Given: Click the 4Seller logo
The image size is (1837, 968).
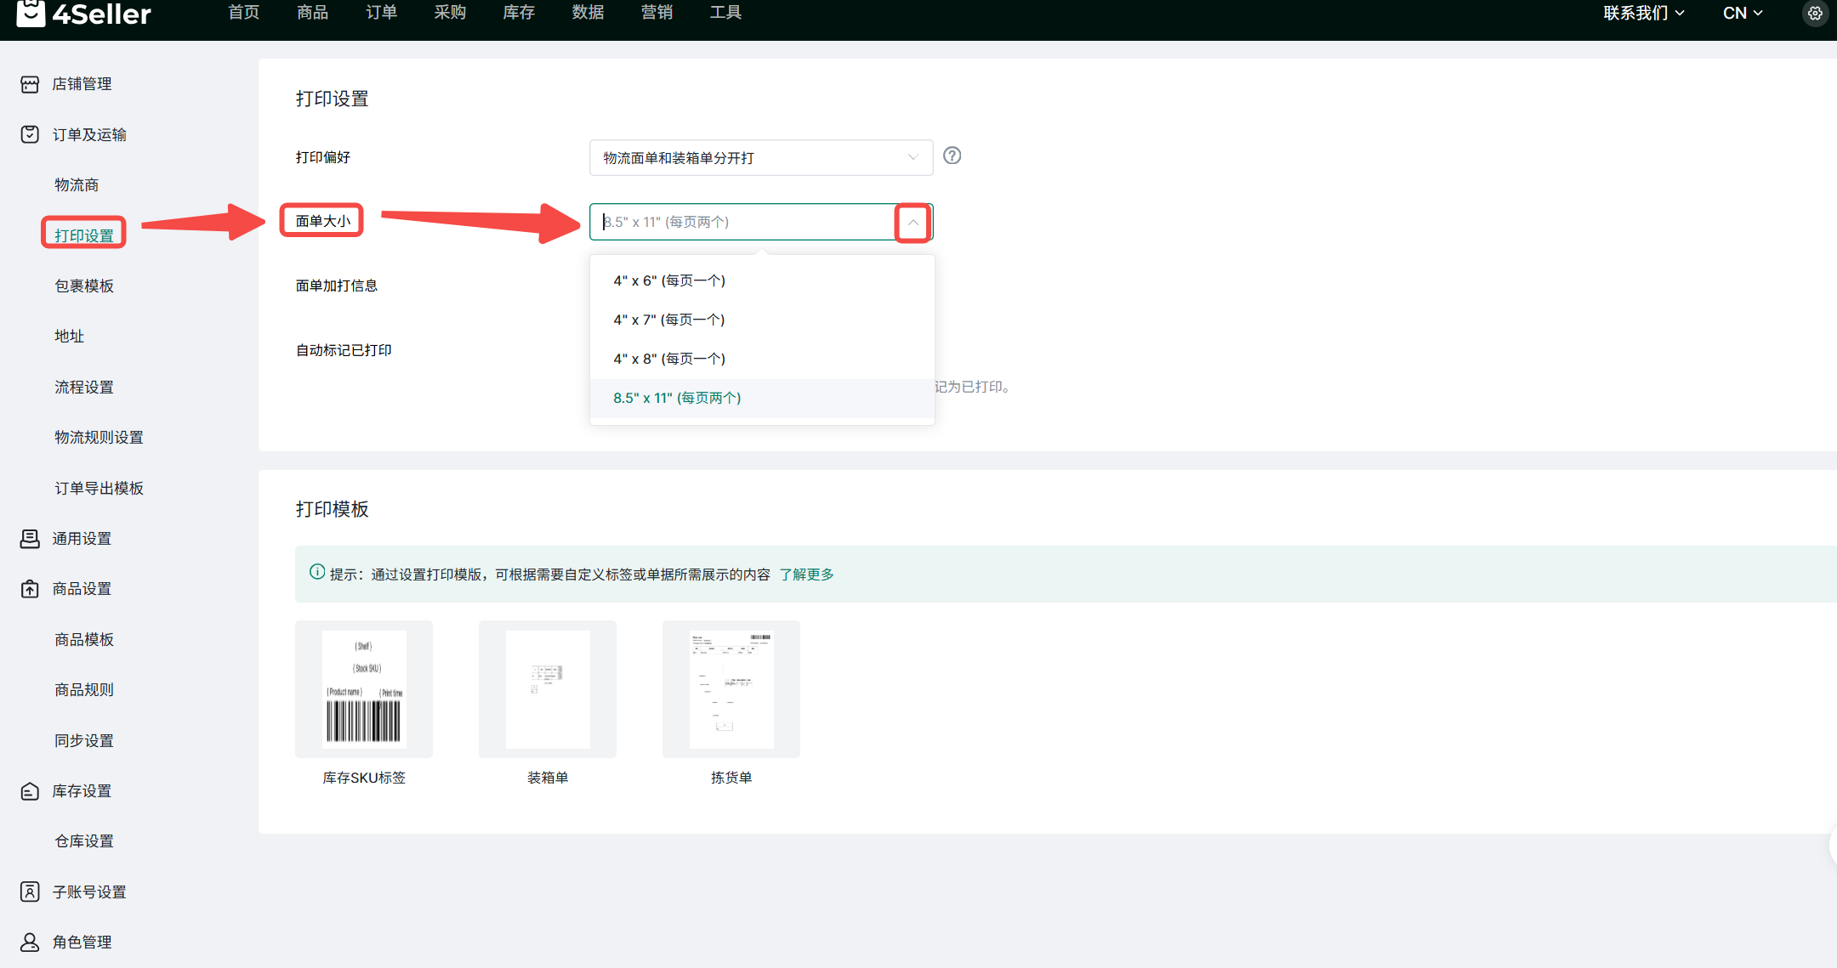Looking at the screenshot, I should tap(84, 14).
